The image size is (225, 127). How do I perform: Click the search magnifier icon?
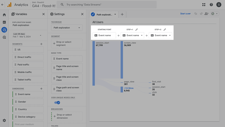click(62, 5)
